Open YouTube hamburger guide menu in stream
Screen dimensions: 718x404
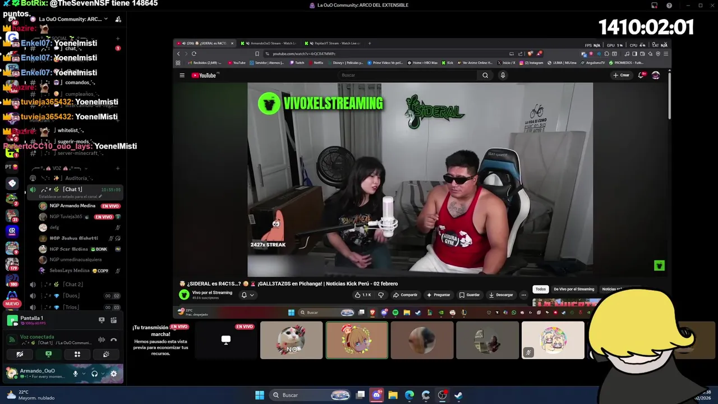click(182, 75)
